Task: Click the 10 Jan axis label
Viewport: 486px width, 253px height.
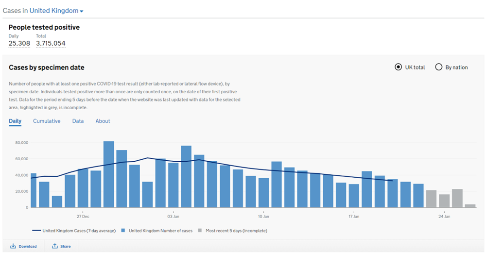Action: [x=263, y=217]
